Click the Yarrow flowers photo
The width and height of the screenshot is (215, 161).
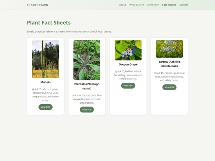tap(170, 49)
